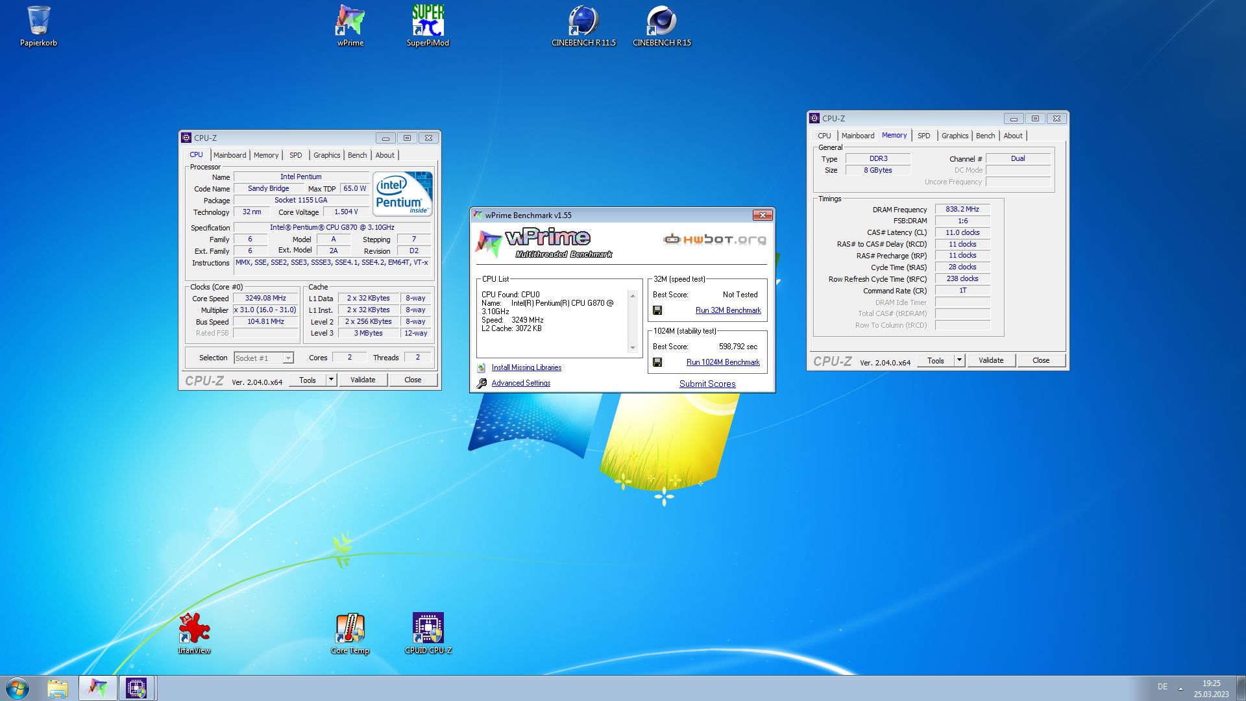This screenshot has width=1246, height=701.
Task: Switch to Mainboard tab in right CPU-Z window
Action: pos(858,136)
